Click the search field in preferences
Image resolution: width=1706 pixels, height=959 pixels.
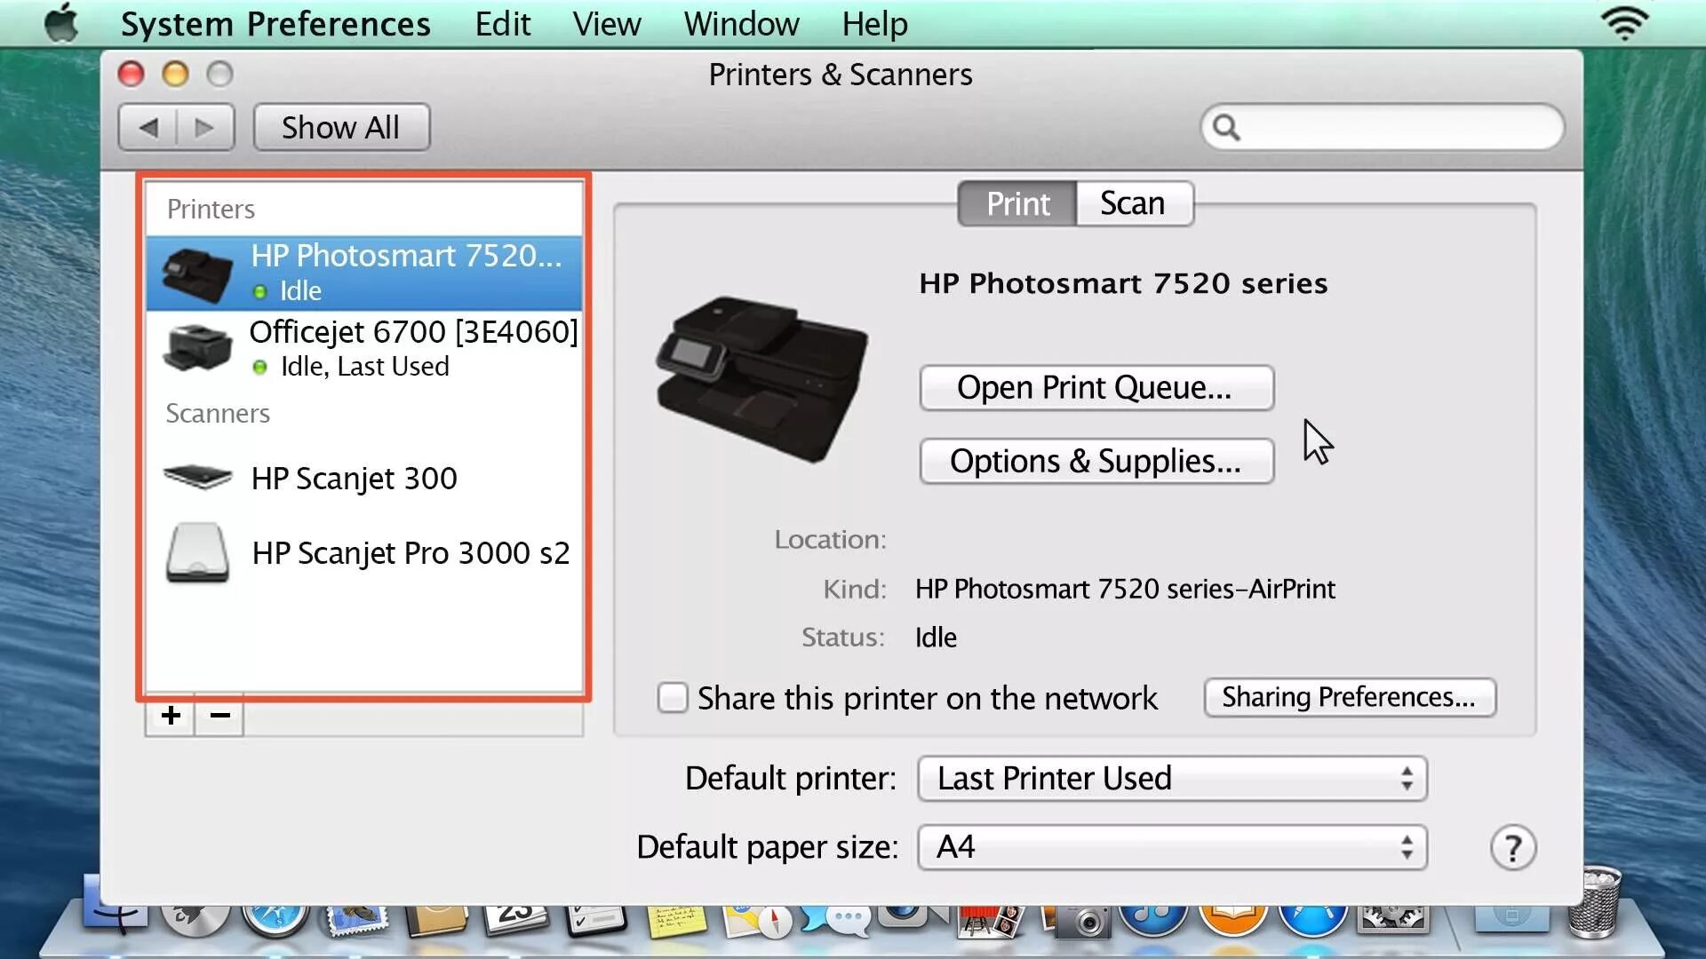point(1382,128)
